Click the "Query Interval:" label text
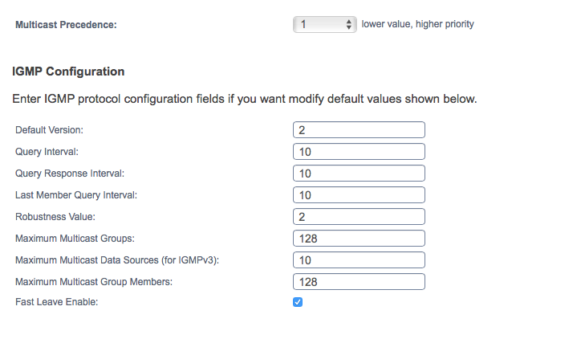Screen dimensions: 585x339 (x=47, y=152)
